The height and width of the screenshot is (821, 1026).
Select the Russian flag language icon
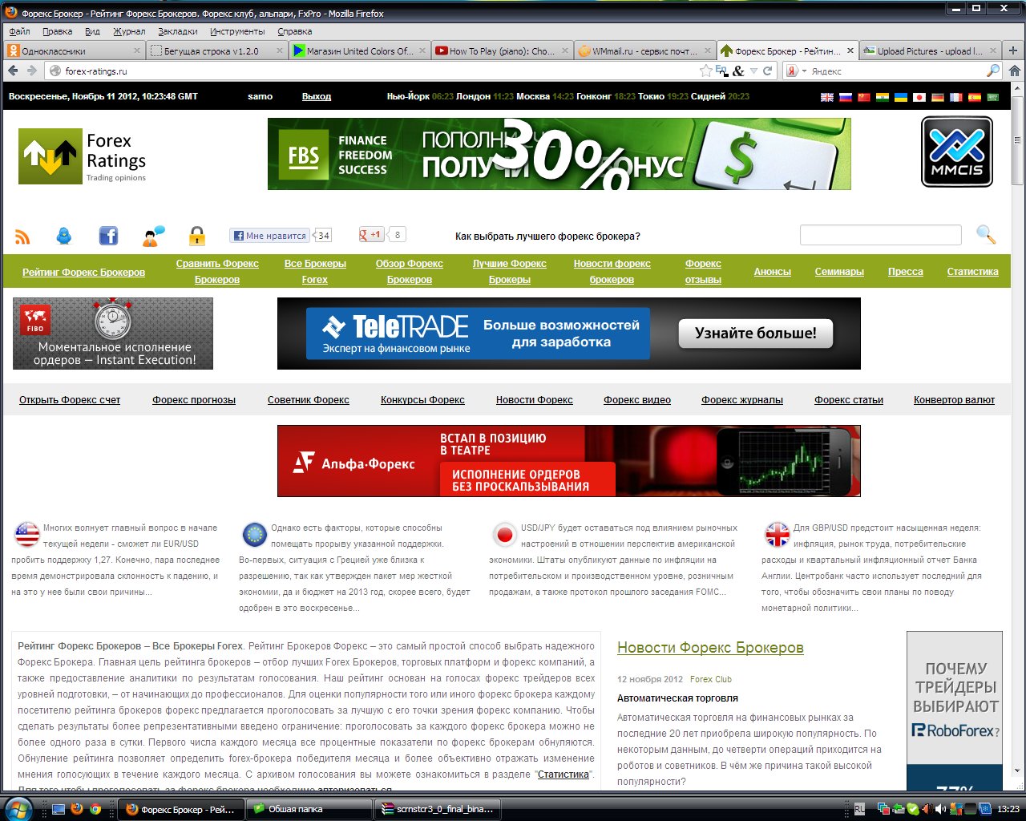(846, 97)
